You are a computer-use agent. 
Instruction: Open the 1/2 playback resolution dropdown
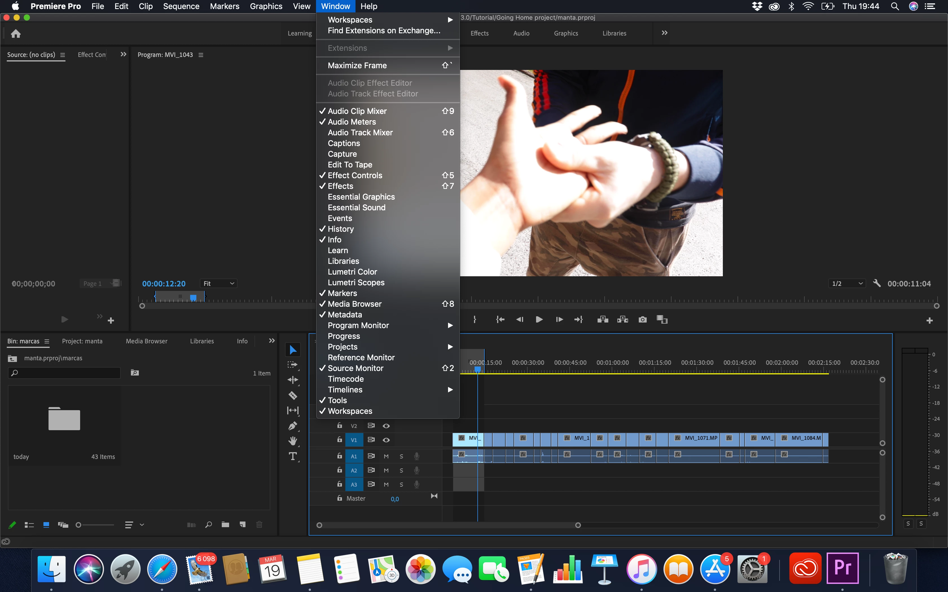847,284
